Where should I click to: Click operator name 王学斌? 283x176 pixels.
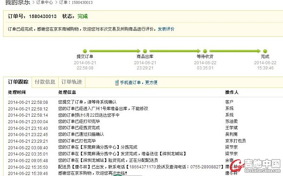[231, 128]
